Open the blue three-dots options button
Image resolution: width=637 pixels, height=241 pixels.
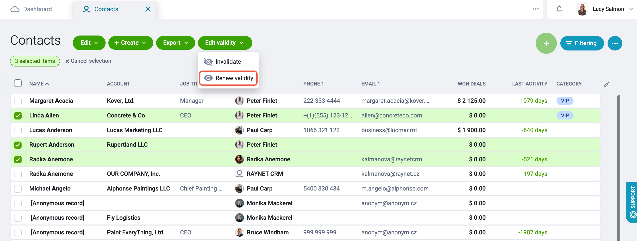click(x=615, y=43)
